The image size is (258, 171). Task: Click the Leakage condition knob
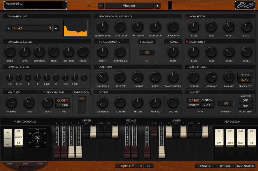coord(138,77)
